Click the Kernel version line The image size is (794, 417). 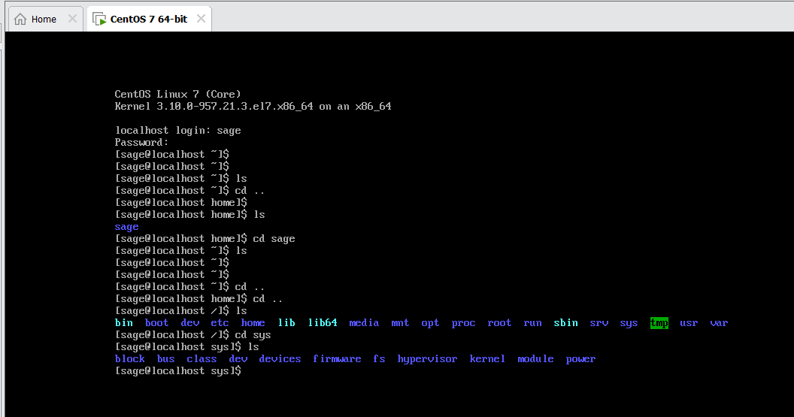[253, 106]
